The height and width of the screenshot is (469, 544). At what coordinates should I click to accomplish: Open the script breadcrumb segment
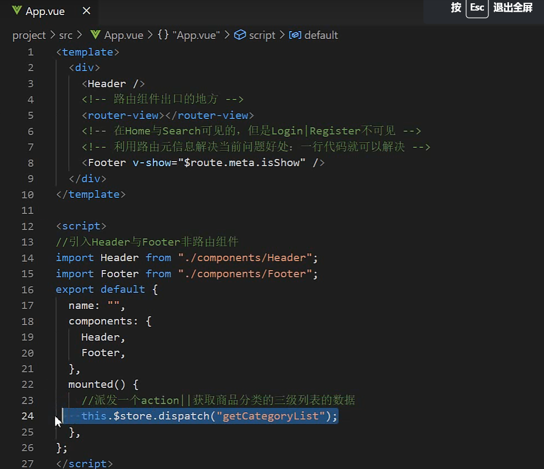262,35
